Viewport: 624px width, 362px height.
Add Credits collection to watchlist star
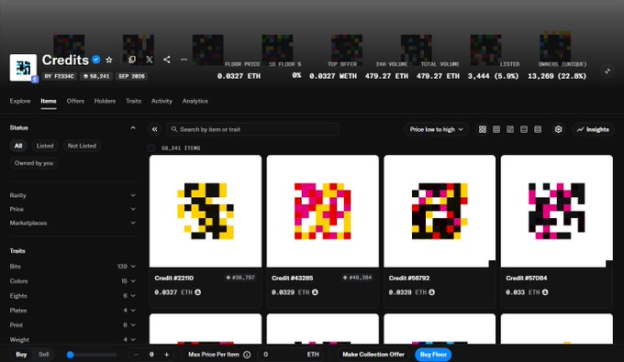point(109,60)
